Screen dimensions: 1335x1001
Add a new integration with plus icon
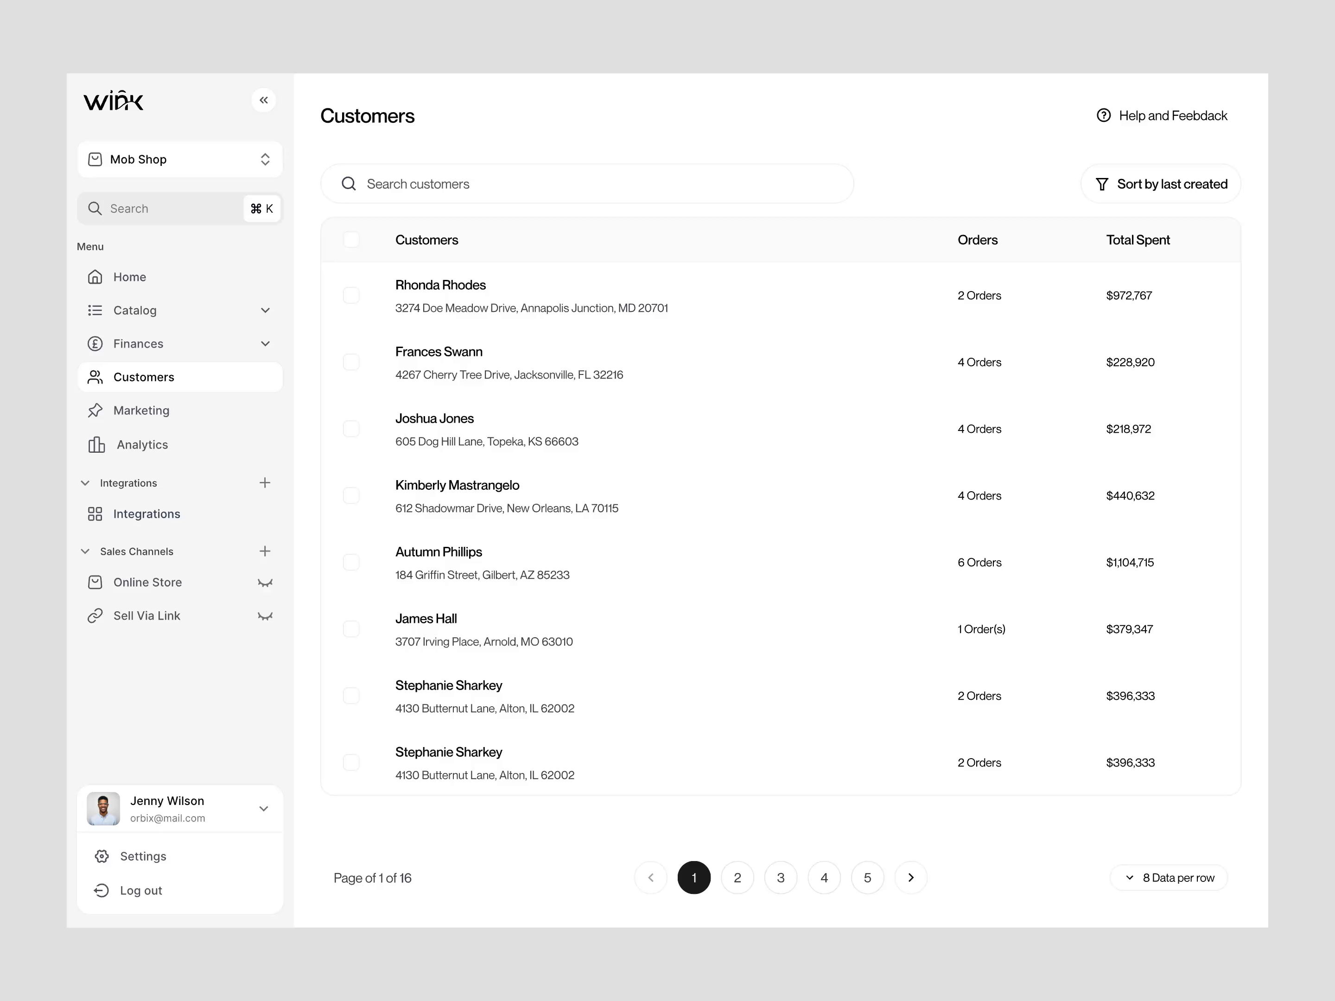tap(265, 483)
